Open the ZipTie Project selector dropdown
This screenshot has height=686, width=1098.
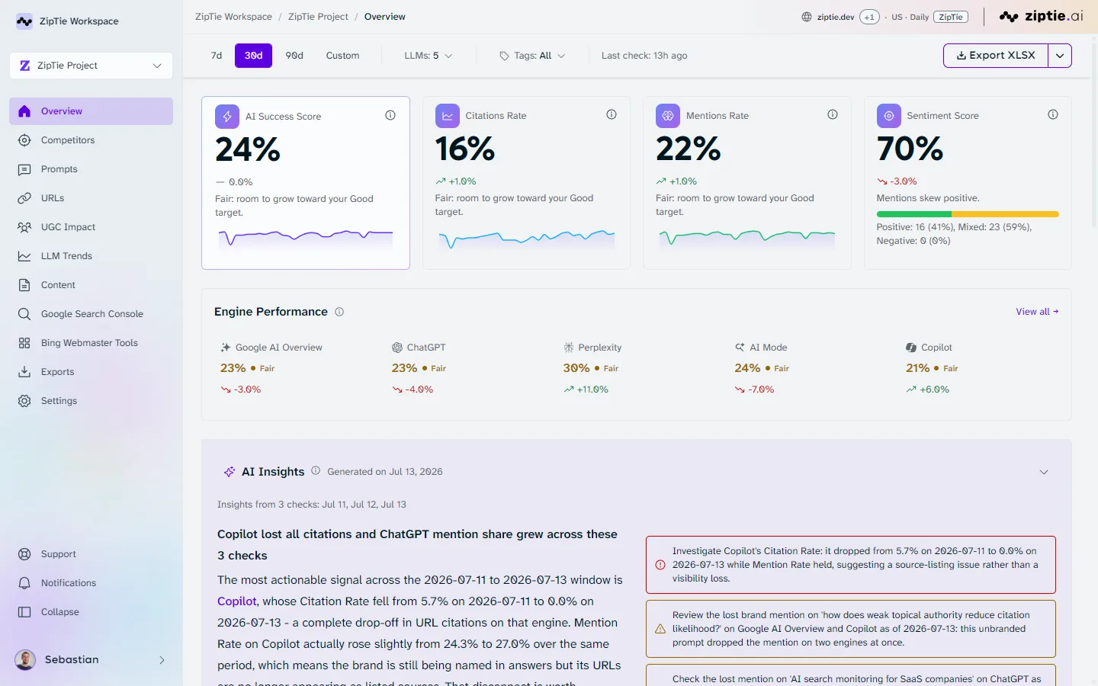91,66
